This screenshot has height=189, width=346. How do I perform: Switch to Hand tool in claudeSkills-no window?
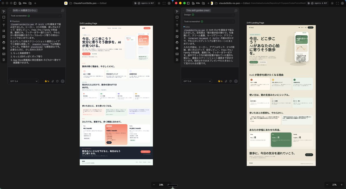coord(177,42)
